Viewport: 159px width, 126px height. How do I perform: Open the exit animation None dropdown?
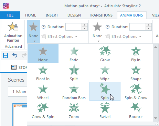(97, 32)
